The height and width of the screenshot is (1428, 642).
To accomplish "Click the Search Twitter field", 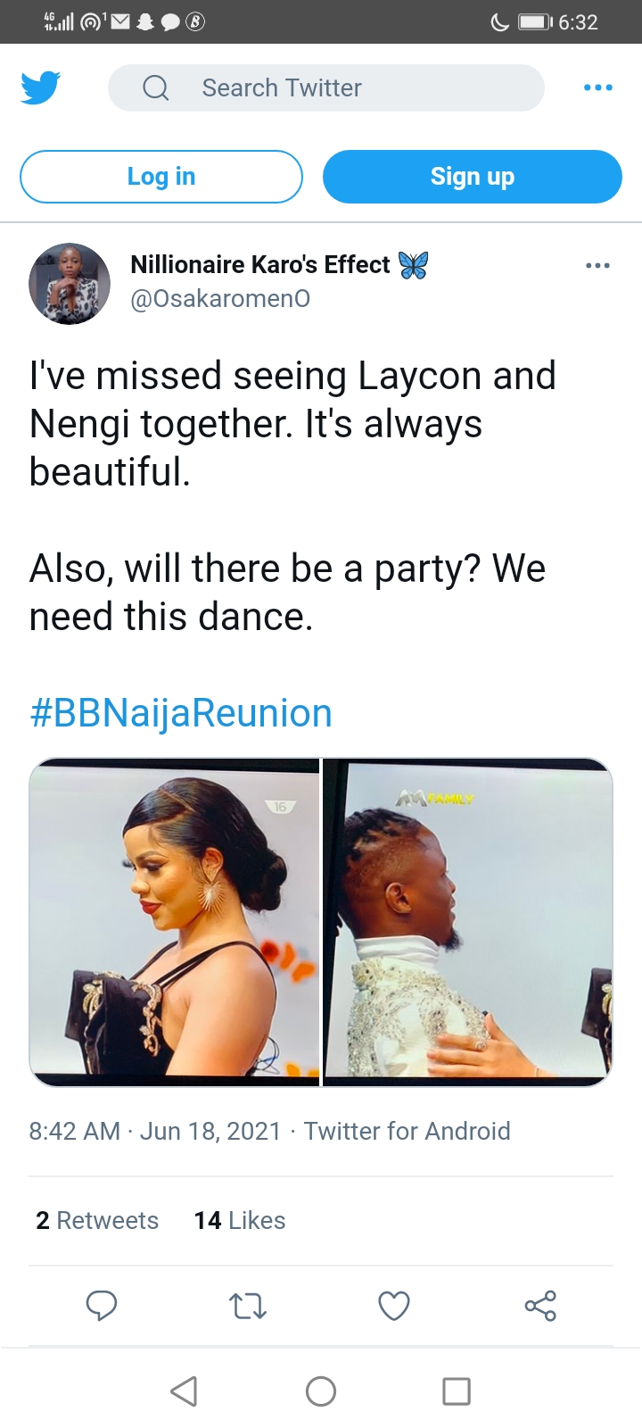I will click(x=326, y=87).
